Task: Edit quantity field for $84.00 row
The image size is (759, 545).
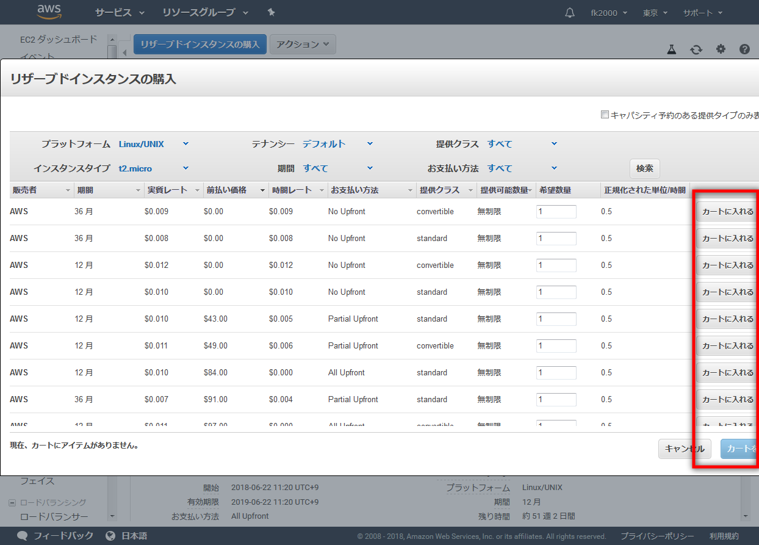Action: [556, 373]
